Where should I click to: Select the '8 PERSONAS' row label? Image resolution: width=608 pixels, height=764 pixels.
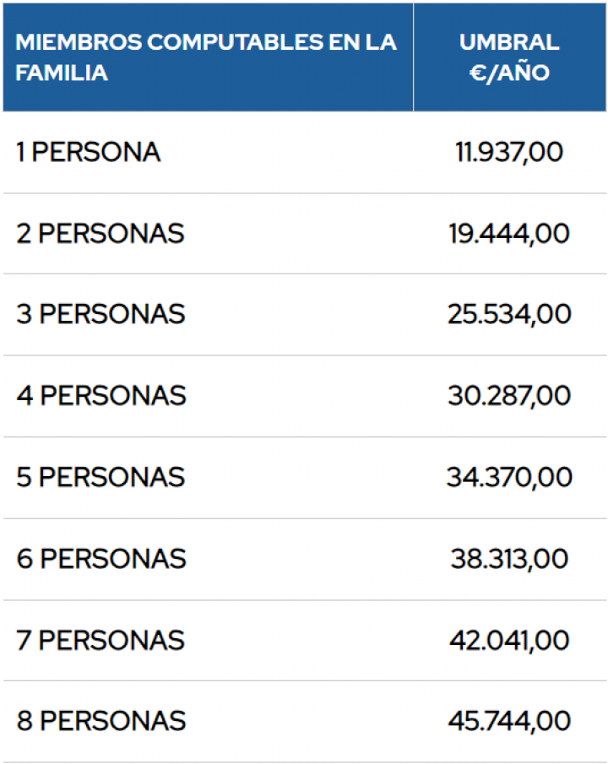(100, 721)
